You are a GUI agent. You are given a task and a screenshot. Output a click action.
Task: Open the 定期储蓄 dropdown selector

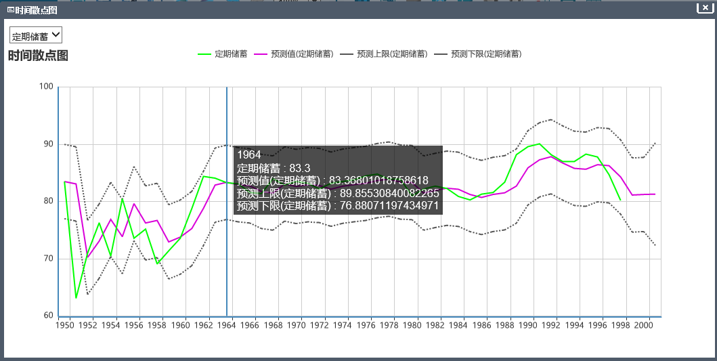[36, 35]
